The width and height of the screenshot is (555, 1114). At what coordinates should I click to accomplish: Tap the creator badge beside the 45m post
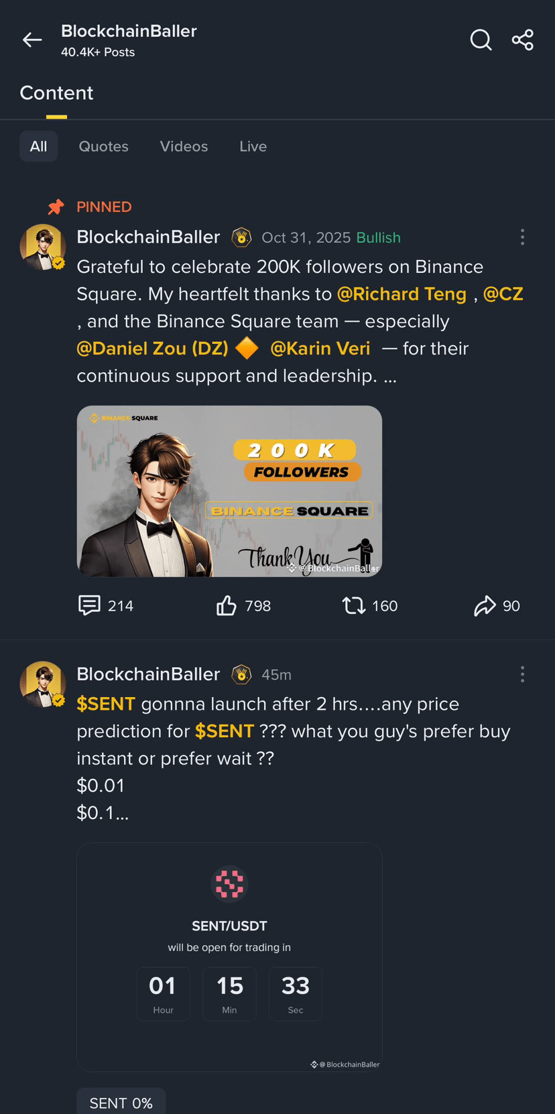(241, 674)
